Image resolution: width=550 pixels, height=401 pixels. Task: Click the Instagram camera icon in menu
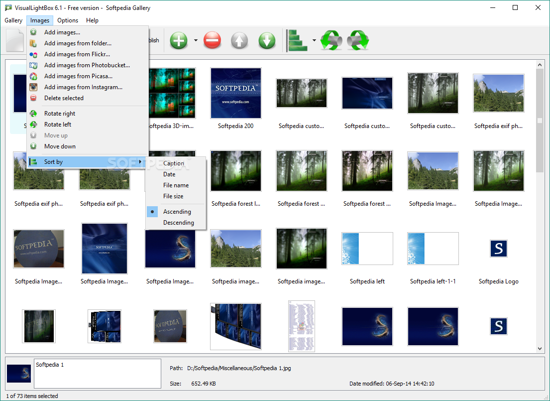tap(33, 87)
